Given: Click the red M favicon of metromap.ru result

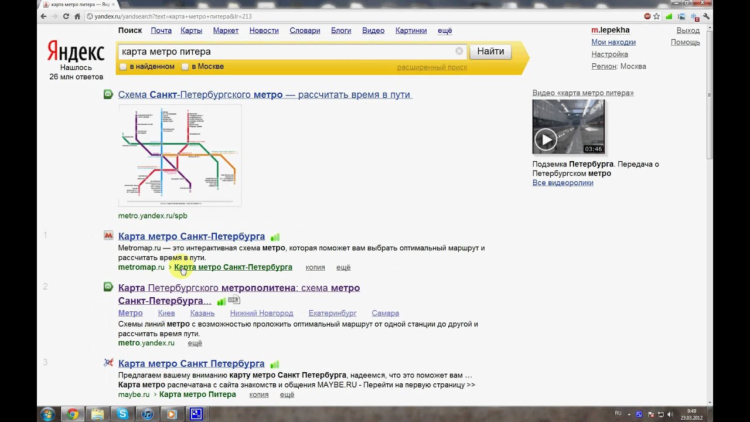Looking at the screenshot, I should click(x=108, y=236).
